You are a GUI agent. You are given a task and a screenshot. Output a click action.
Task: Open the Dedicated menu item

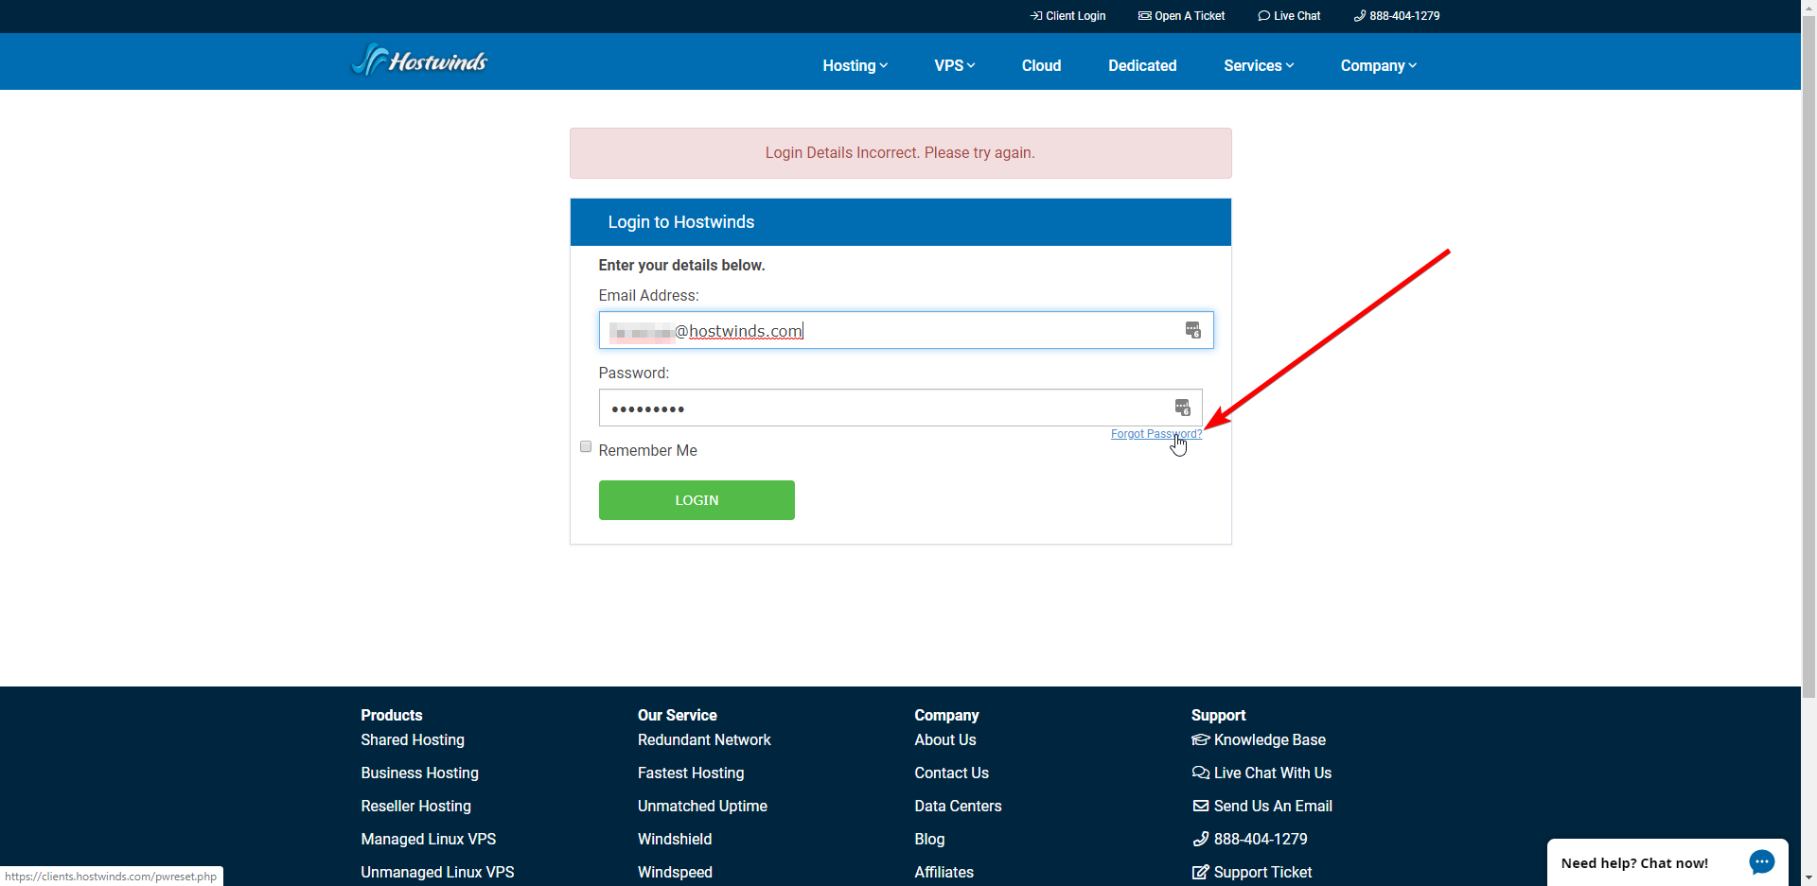pos(1142,65)
